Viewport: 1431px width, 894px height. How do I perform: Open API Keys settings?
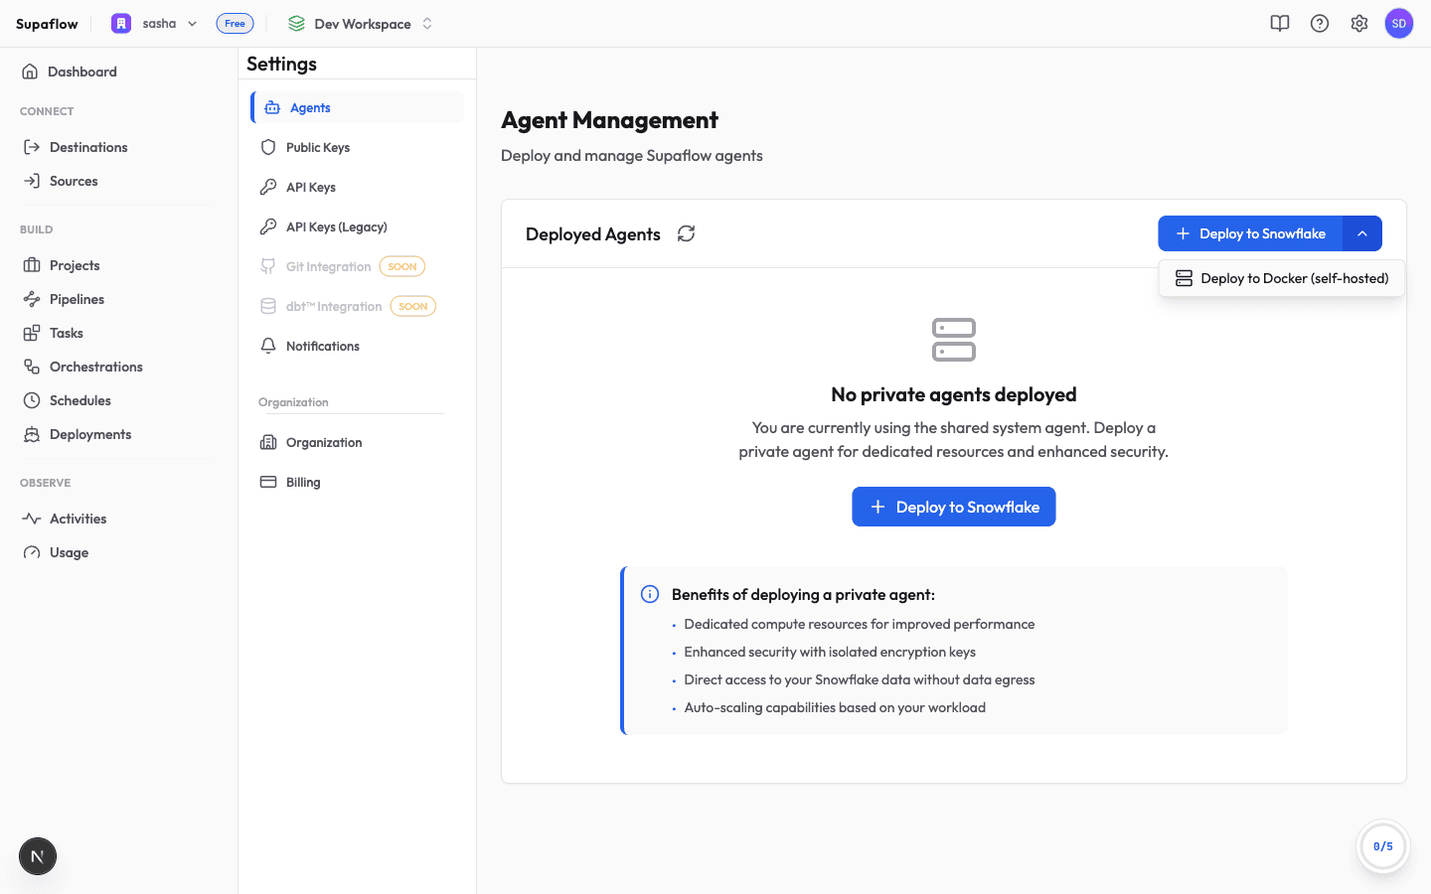358,187
